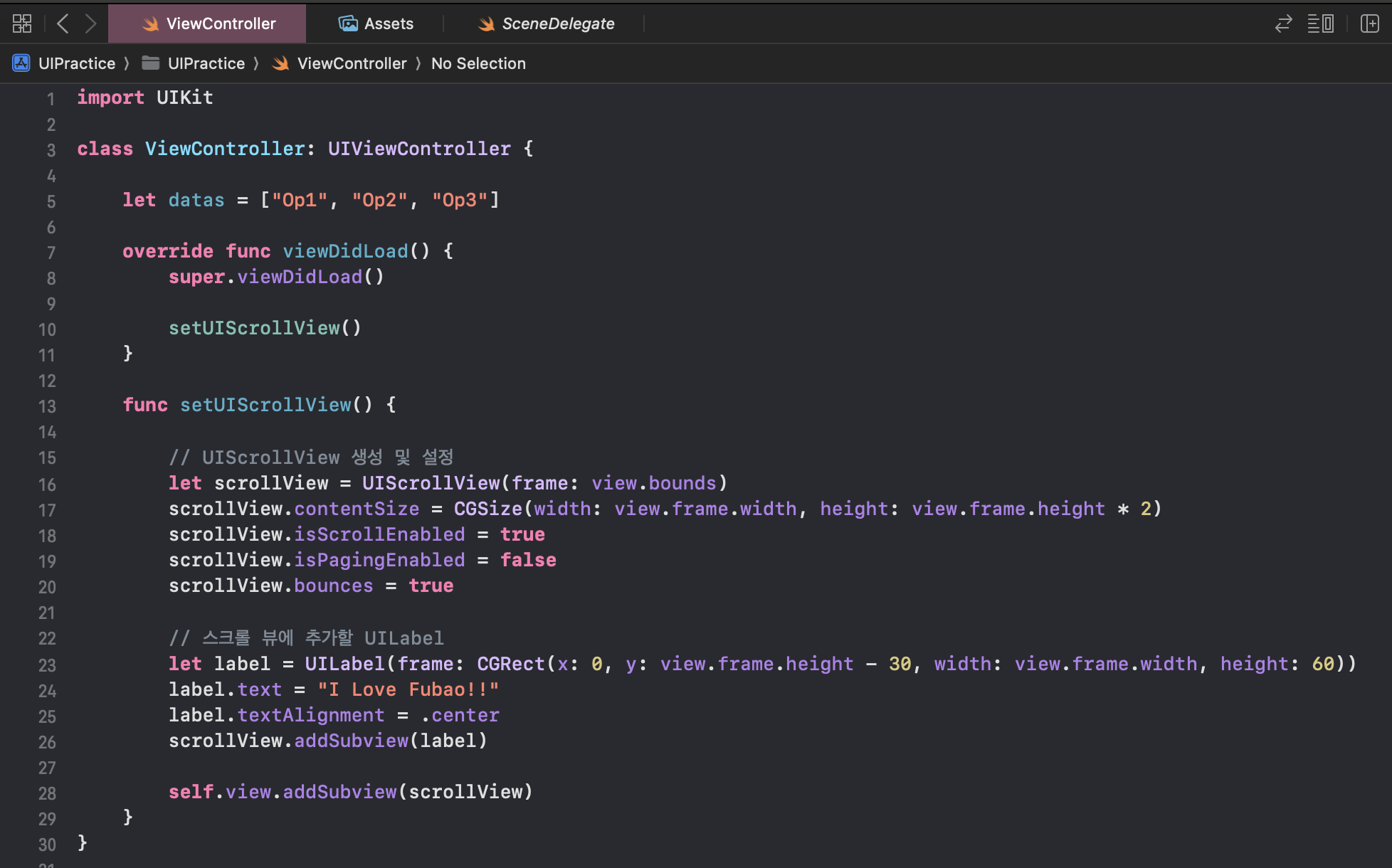Open UIPractice project breadcrumb dropdown
The height and width of the screenshot is (868, 1392).
[x=77, y=63]
